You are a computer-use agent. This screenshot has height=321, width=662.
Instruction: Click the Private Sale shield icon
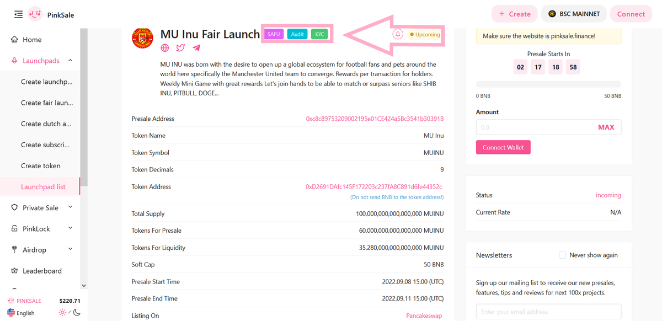14,207
